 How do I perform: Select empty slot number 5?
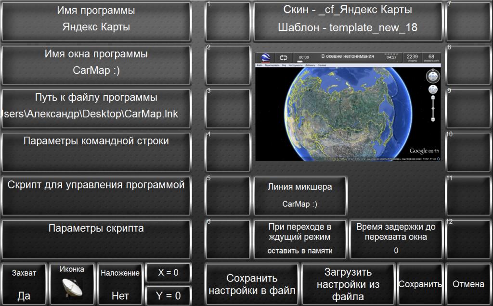228,195
